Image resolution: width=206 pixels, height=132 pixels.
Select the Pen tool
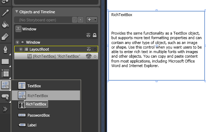pyautogui.click(x=5, y=49)
